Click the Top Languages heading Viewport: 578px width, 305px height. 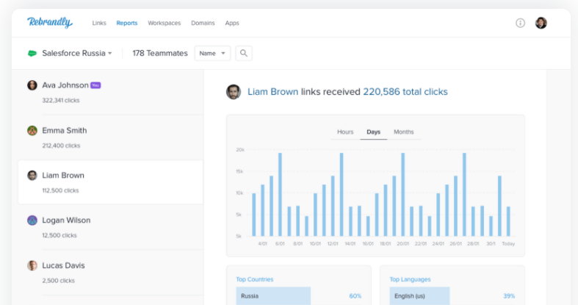point(410,279)
